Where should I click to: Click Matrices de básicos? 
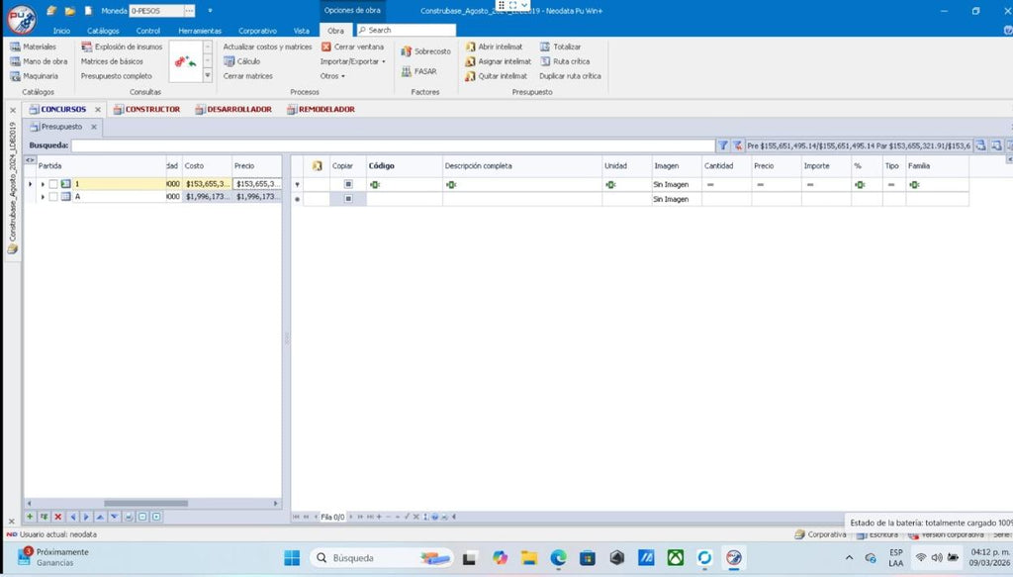pos(112,61)
